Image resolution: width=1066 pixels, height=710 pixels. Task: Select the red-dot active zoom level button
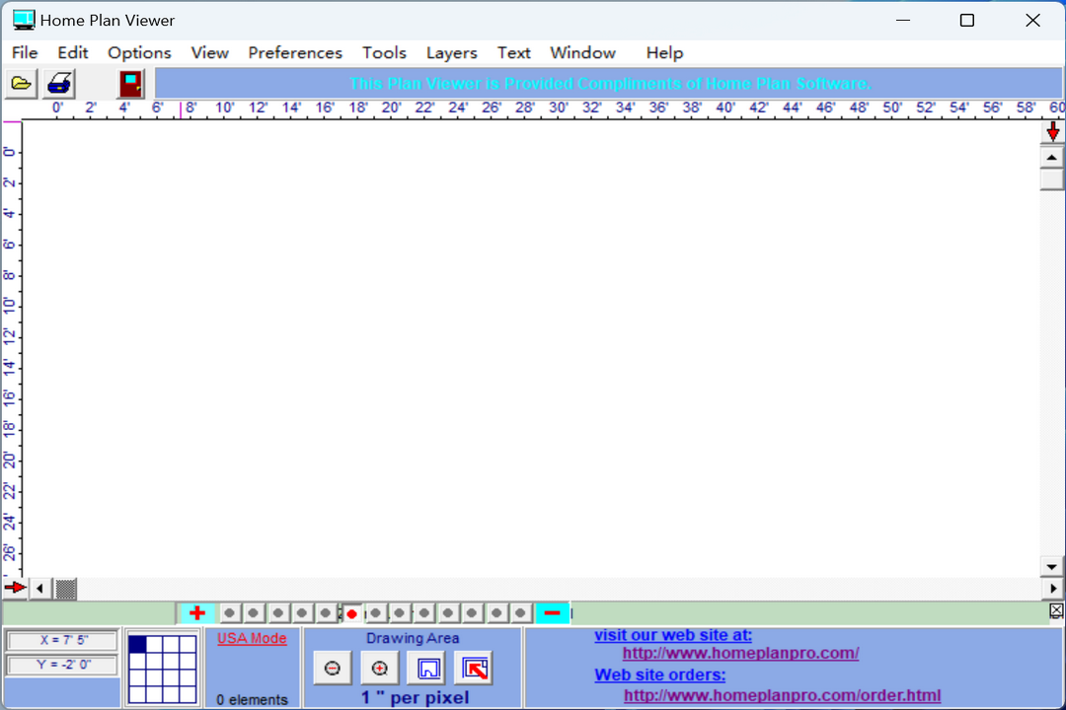click(351, 613)
